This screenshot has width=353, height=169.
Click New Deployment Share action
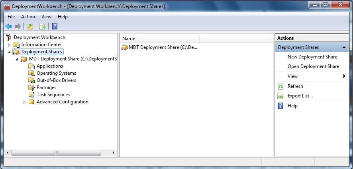(x=312, y=57)
